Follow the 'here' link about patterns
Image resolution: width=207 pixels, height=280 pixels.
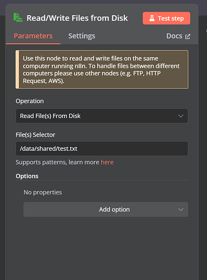pyautogui.click(x=107, y=162)
